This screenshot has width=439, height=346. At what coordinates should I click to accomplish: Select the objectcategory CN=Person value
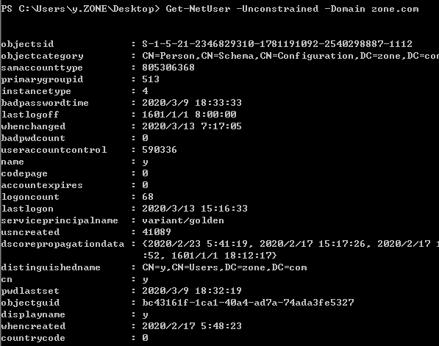[x=290, y=56]
